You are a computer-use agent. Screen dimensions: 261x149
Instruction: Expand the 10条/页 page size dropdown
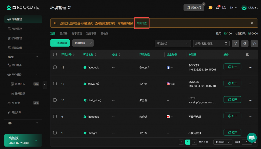click(x=223, y=142)
